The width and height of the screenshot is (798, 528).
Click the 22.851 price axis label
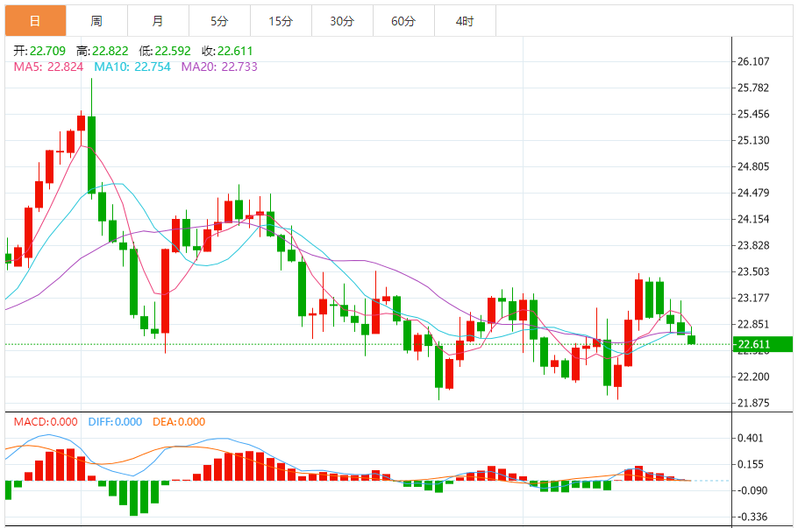coord(754,324)
